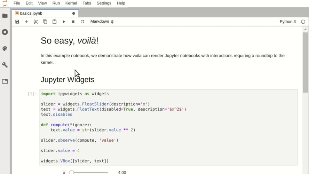Viewport: 309px width, 174px height.
Task: Open the Settings menu
Action: click(104, 3)
